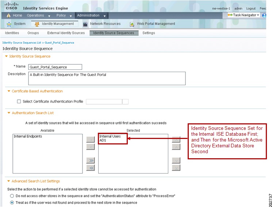Click the Identity Management people icon

pyautogui.click(x=37, y=24)
